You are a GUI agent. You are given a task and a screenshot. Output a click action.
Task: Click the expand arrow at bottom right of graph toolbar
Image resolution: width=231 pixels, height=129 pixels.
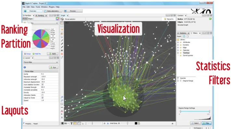pyautogui.click(x=173, y=123)
